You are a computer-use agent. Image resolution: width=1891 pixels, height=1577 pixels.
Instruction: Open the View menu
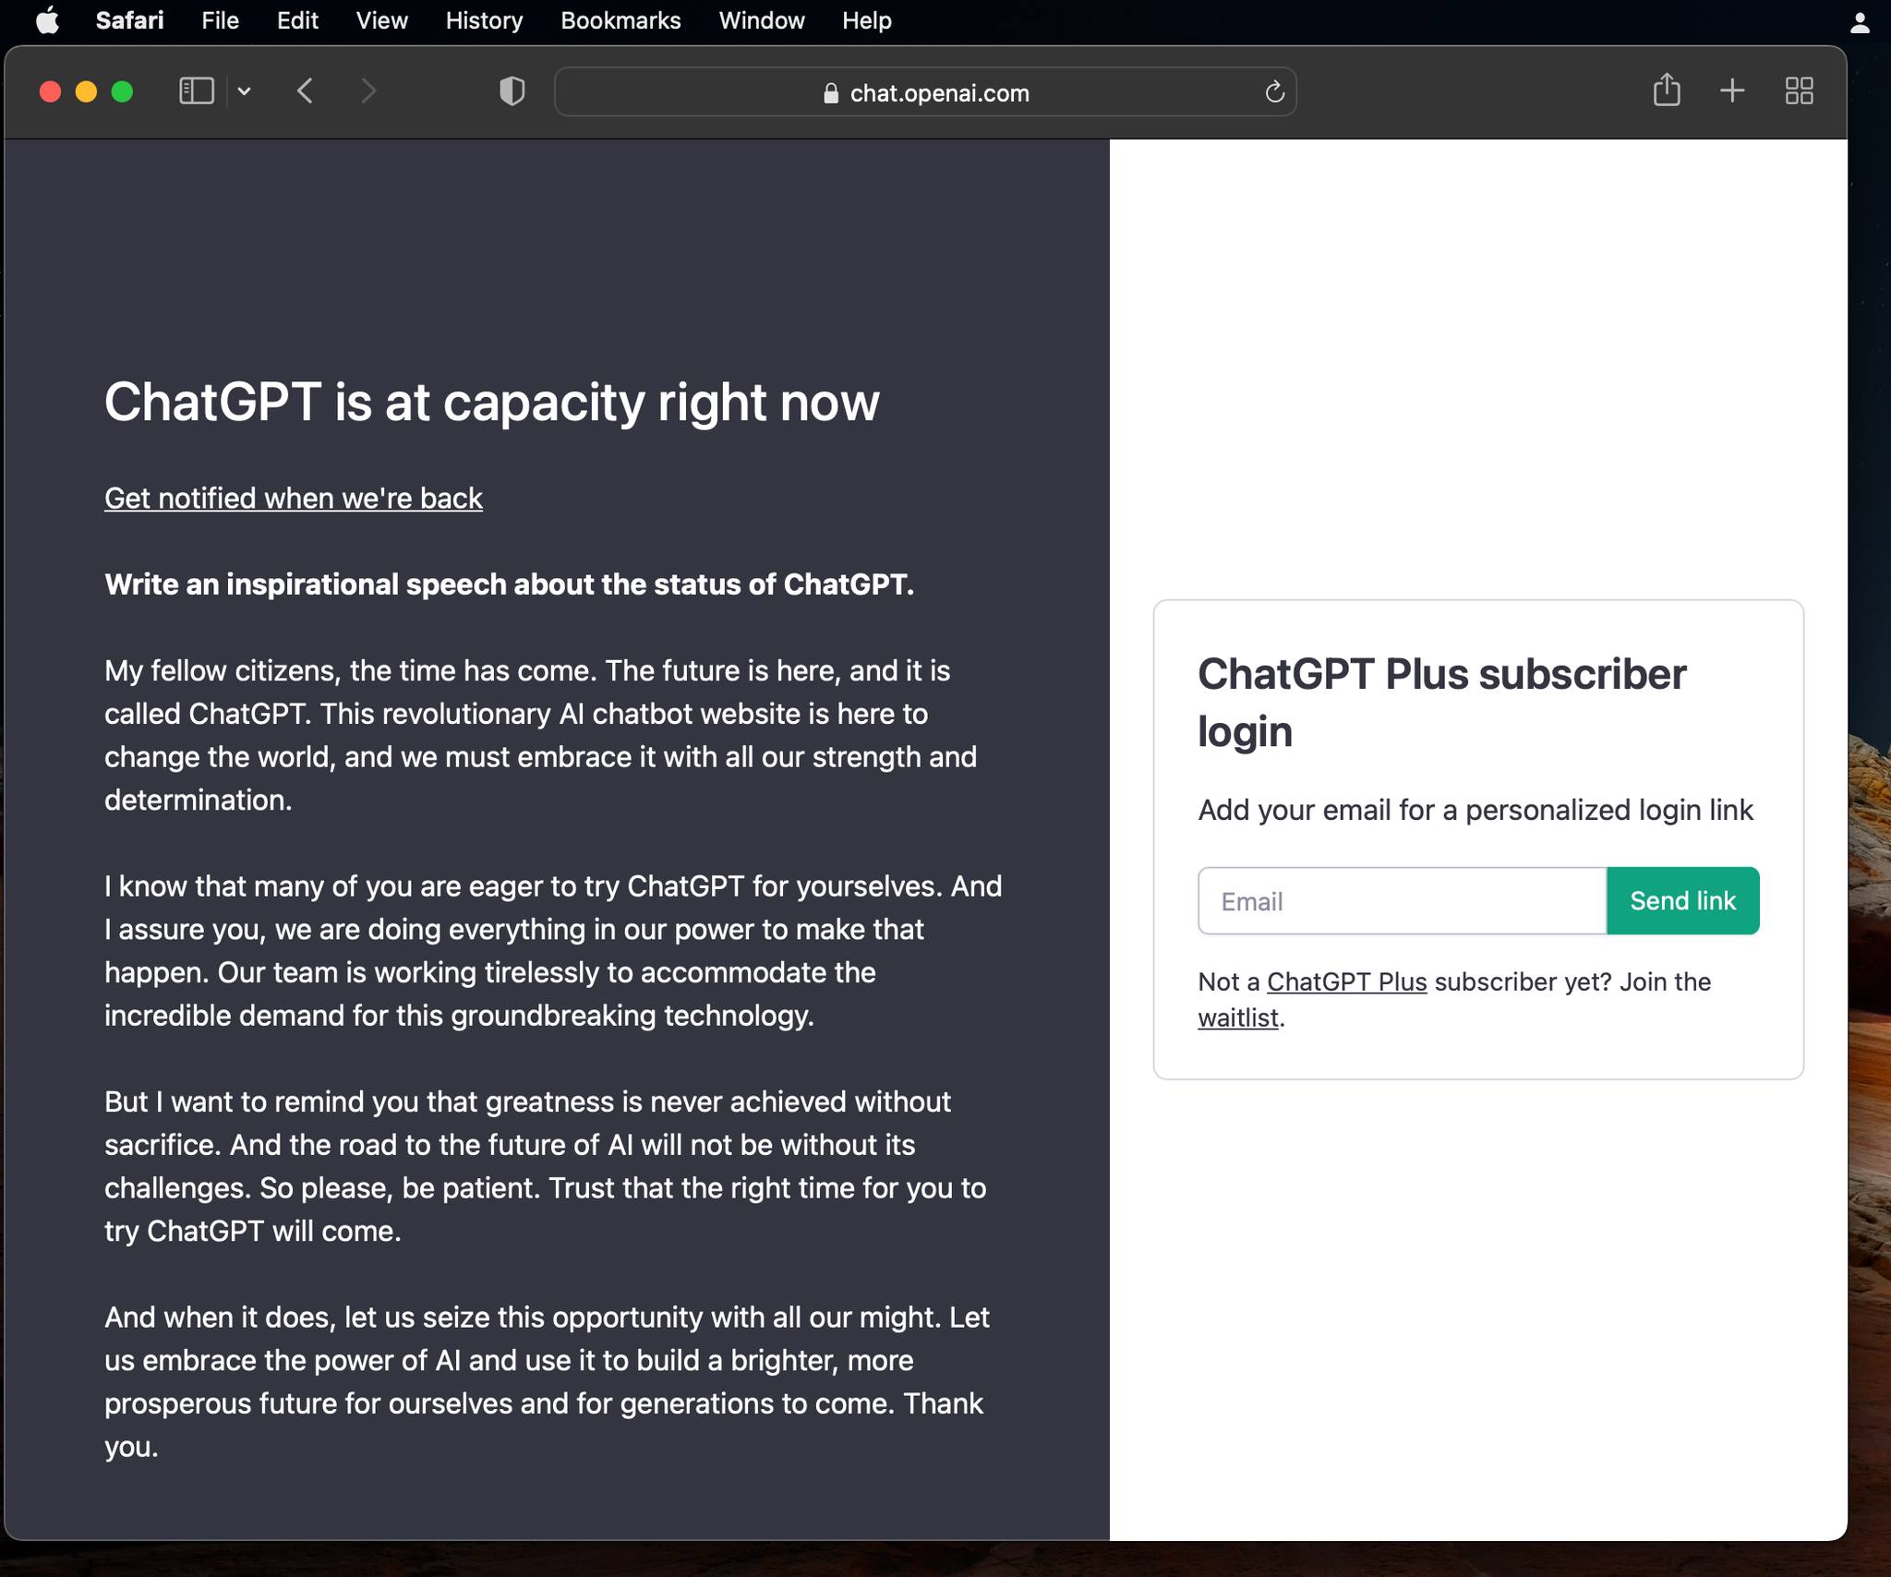381,20
